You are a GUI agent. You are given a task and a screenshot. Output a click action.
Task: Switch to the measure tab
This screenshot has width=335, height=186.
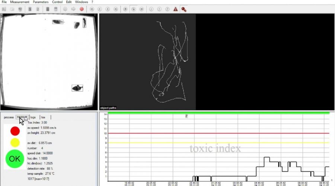(22, 117)
